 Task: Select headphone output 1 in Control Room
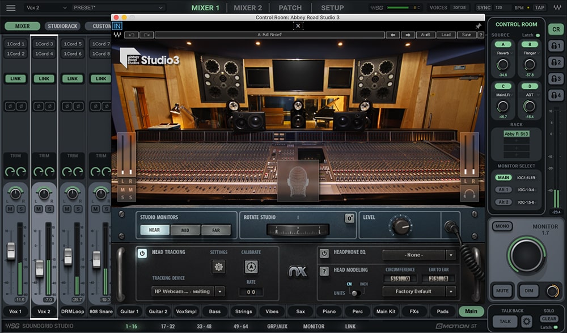coord(555,46)
